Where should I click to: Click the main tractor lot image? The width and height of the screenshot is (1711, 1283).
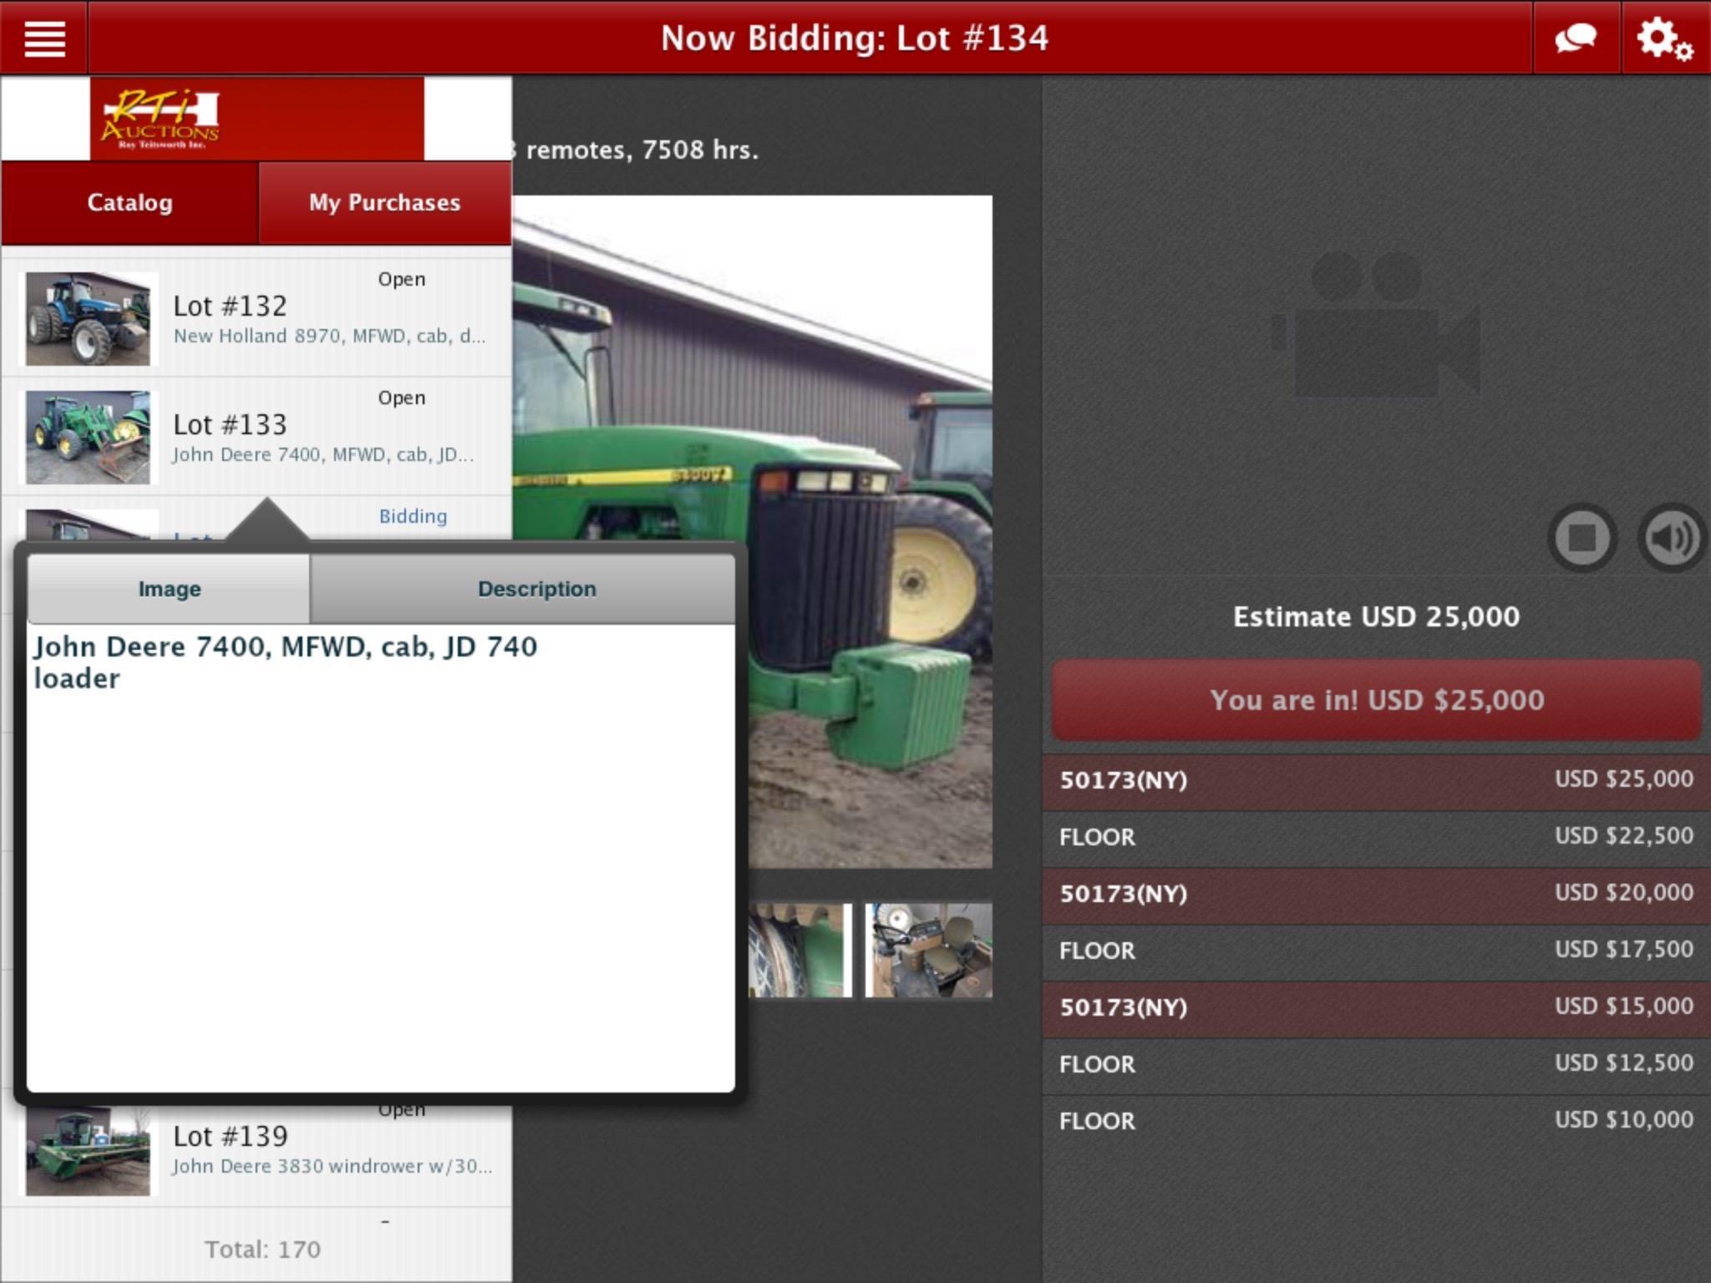(x=752, y=532)
